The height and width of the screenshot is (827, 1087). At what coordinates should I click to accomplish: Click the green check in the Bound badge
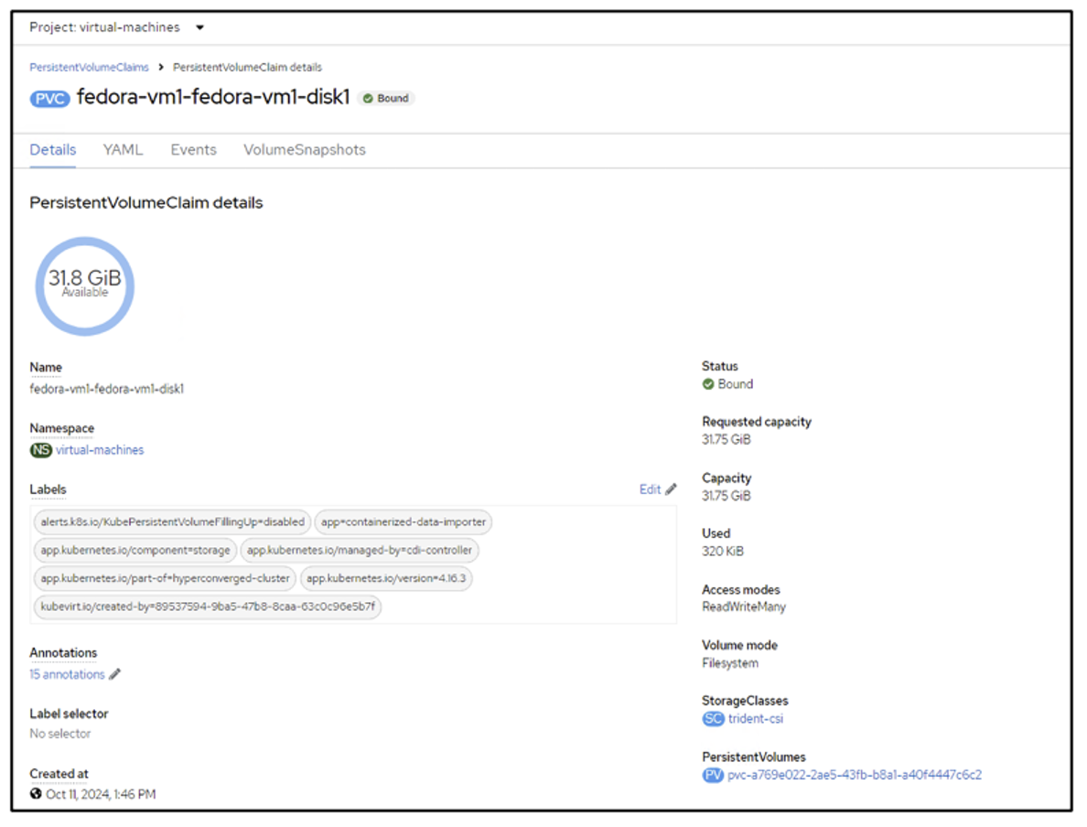pyautogui.click(x=368, y=98)
